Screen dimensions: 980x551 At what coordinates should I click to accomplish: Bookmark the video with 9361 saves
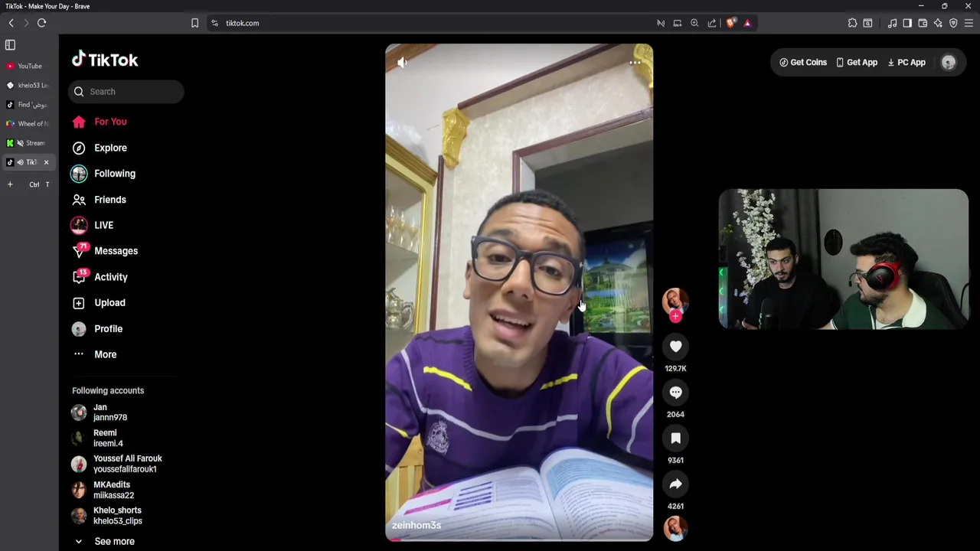[x=675, y=439]
